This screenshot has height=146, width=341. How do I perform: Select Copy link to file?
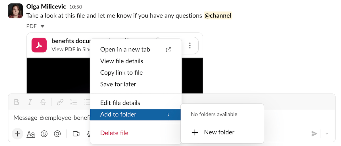pyautogui.click(x=121, y=73)
